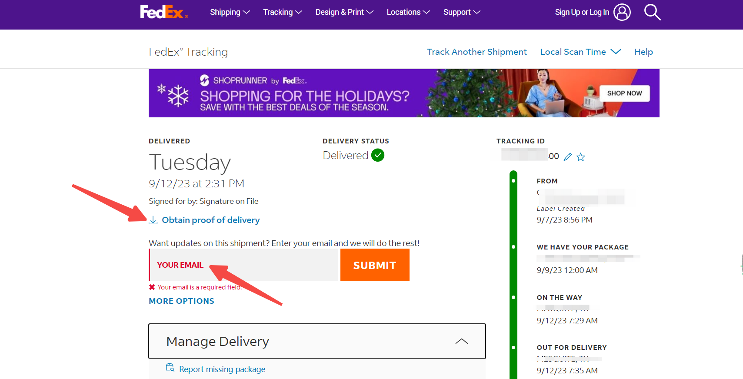Open the user account profile icon
This screenshot has width=743, height=379.
(622, 12)
